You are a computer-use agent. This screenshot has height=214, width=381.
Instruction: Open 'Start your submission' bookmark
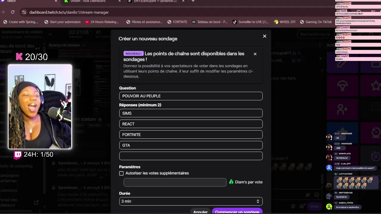pos(62,22)
